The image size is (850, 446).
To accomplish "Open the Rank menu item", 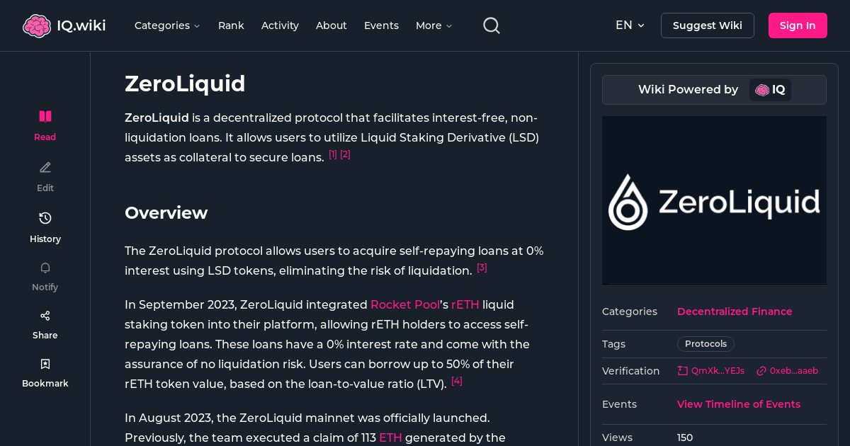I will 231,25.
